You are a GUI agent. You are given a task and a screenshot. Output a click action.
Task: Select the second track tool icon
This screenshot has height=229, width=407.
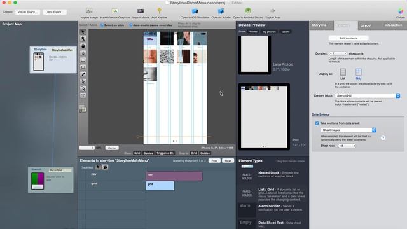[x=105, y=167]
